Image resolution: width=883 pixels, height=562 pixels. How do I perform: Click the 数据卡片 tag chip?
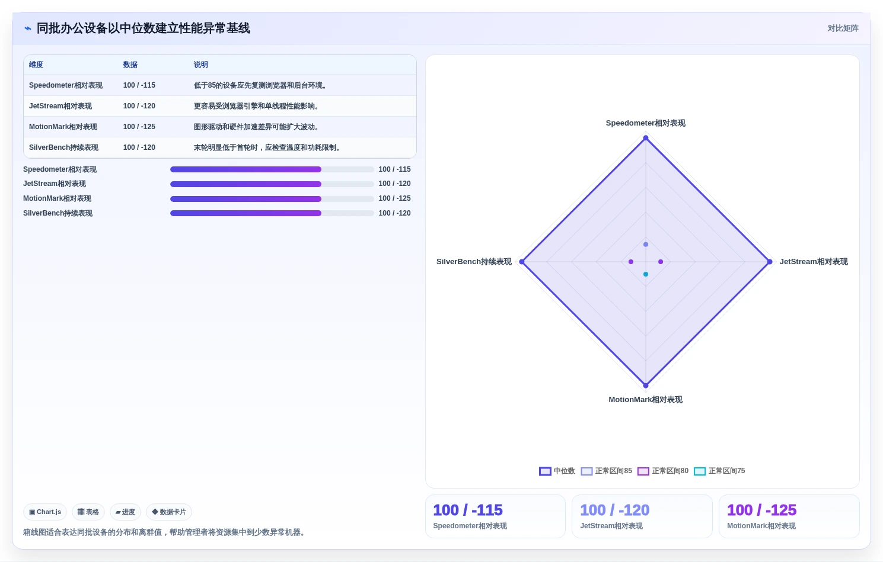[169, 512]
